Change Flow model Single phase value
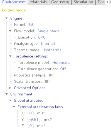111x128 pixels. [49, 31]
